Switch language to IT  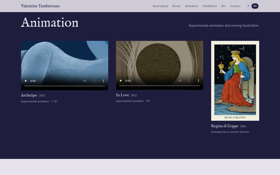point(248,6)
